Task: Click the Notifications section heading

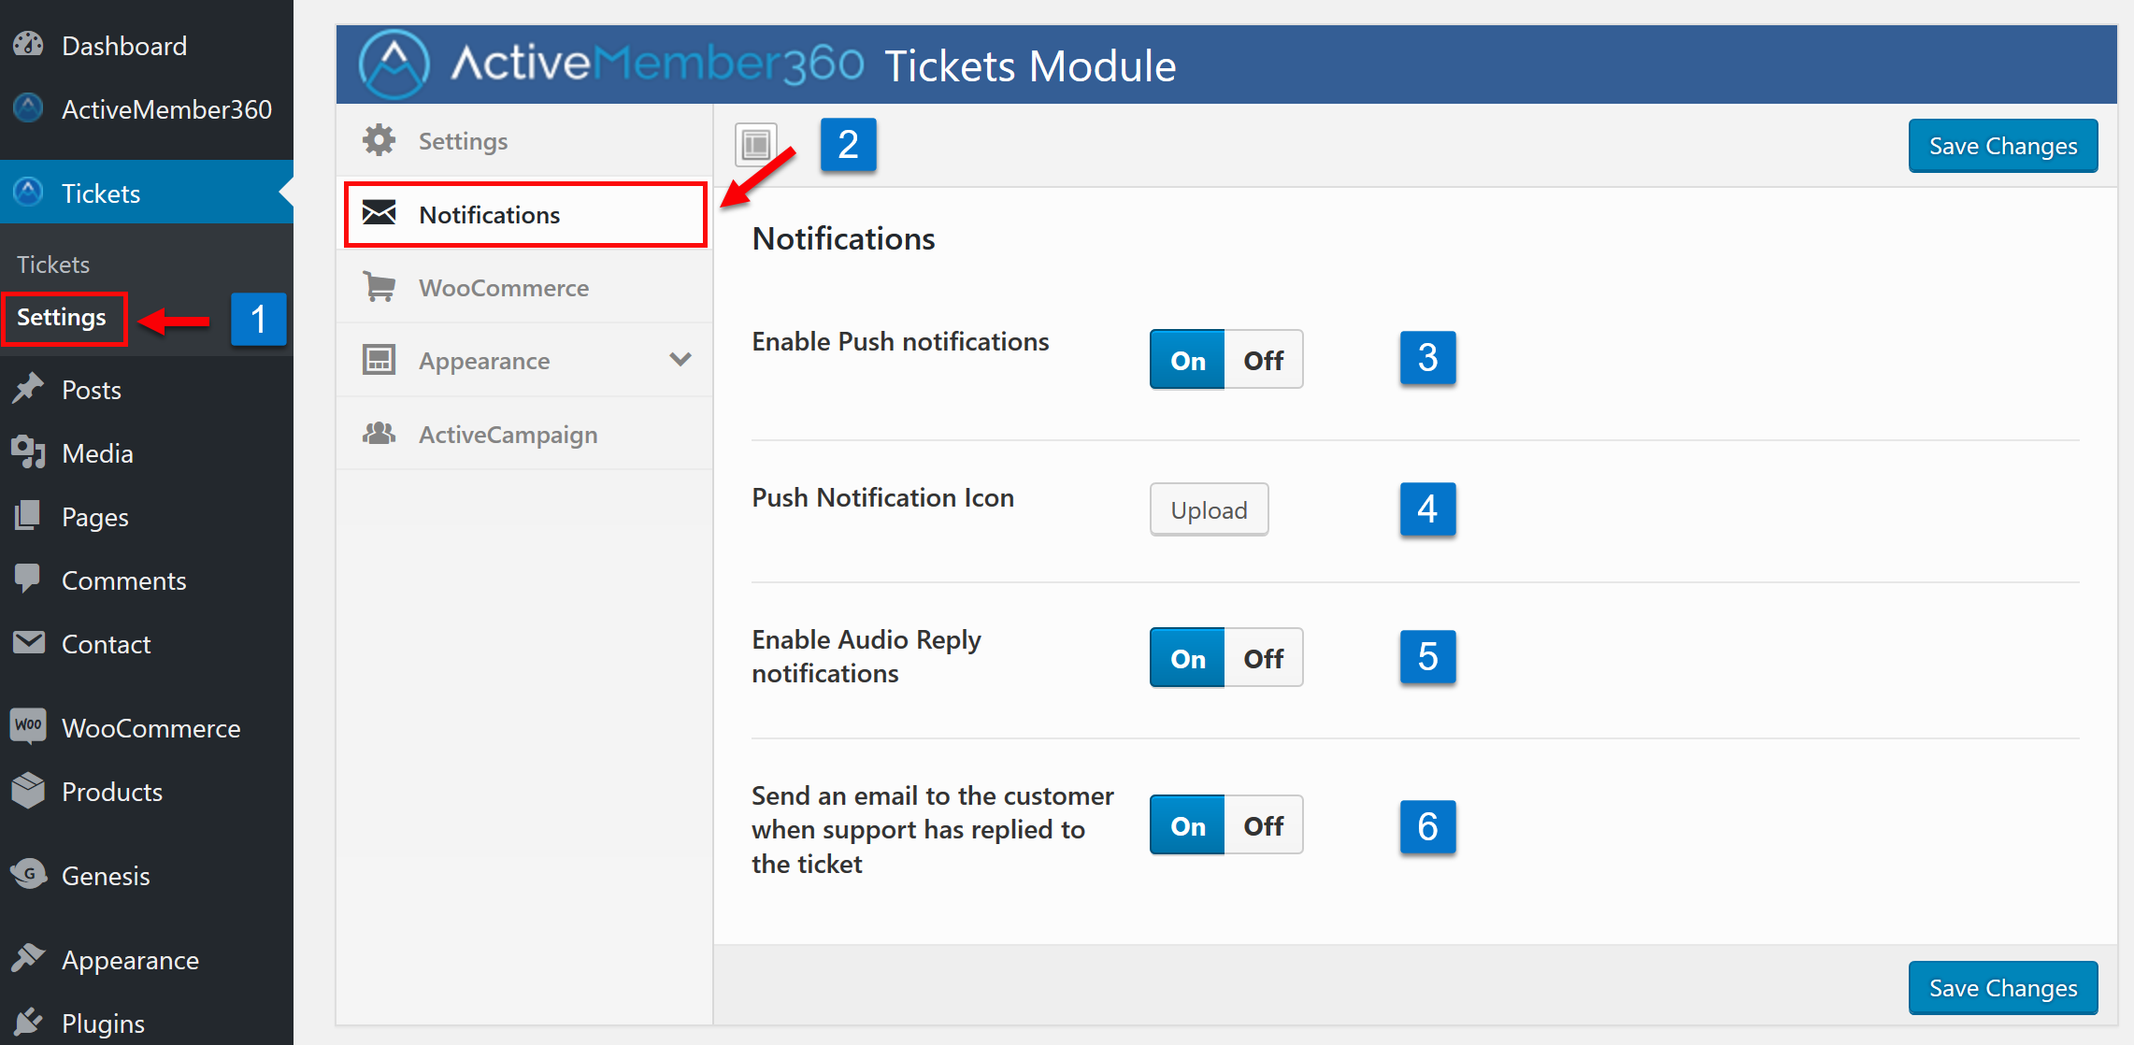Action: point(843,239)
